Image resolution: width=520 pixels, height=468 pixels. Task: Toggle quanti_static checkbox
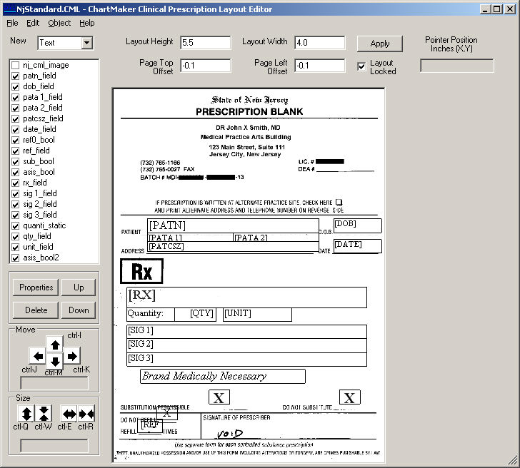pos(15,226)
